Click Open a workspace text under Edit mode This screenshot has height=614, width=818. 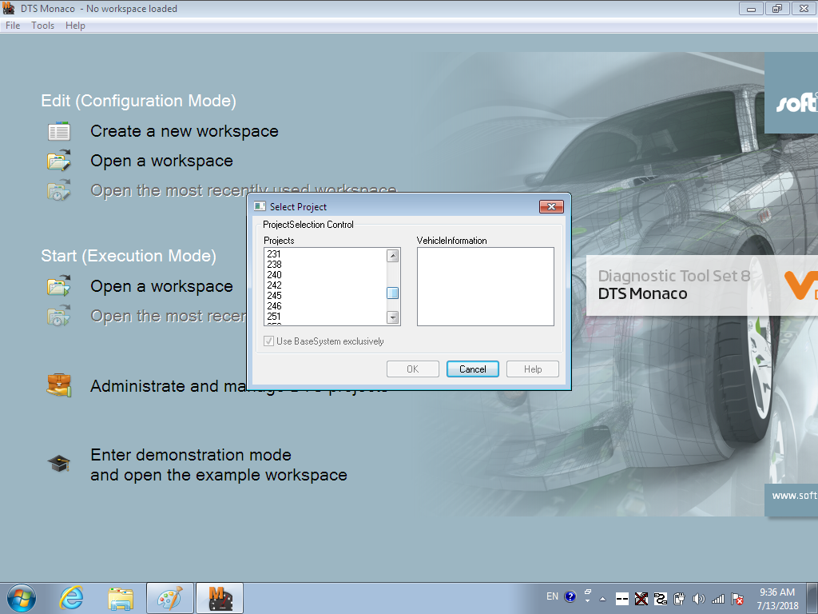pos(161,161)
